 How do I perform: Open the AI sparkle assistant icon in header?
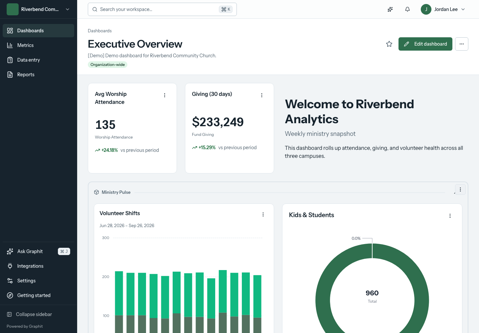point(390,9)
